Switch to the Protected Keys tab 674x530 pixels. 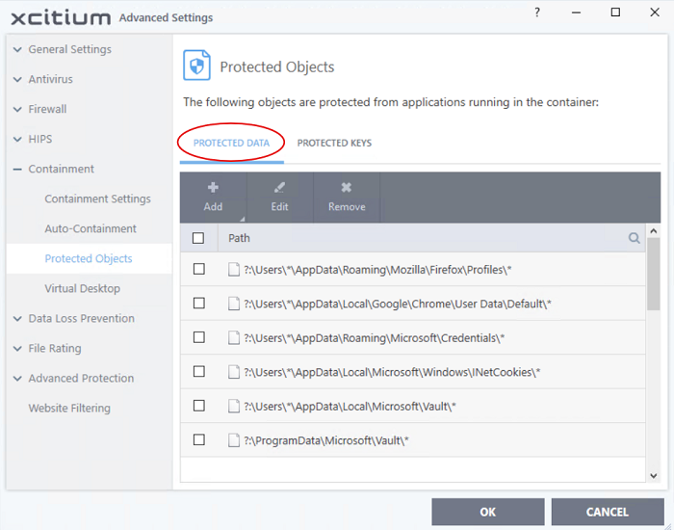click(x=334, y=143)
